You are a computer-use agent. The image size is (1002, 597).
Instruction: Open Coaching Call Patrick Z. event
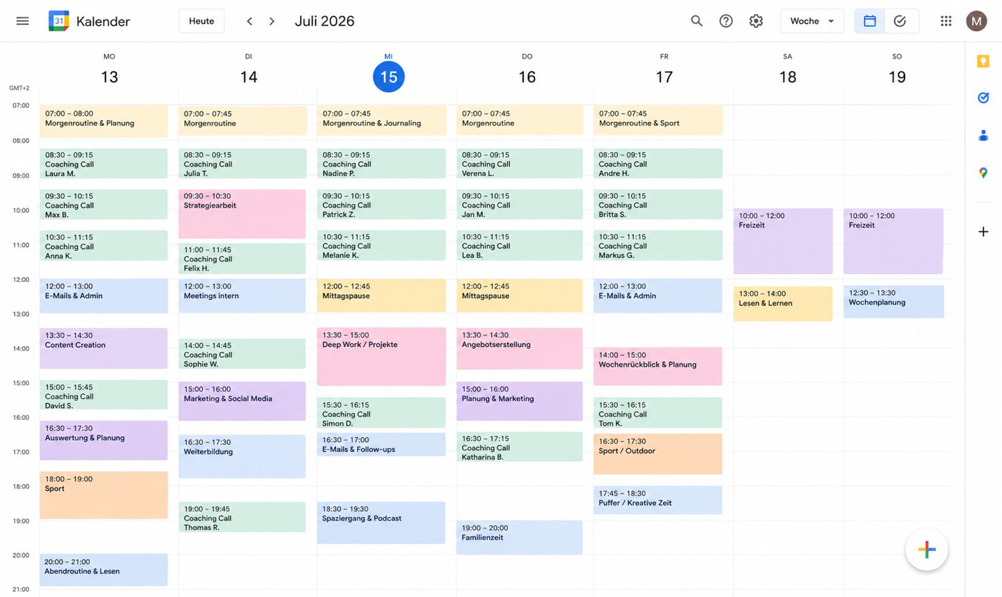click(x=381, y=205)
